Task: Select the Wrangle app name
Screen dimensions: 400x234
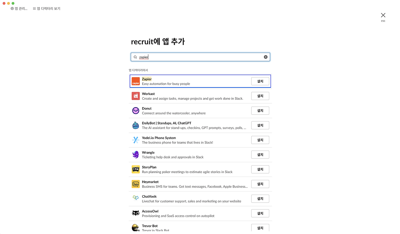Action: (148, 152)
